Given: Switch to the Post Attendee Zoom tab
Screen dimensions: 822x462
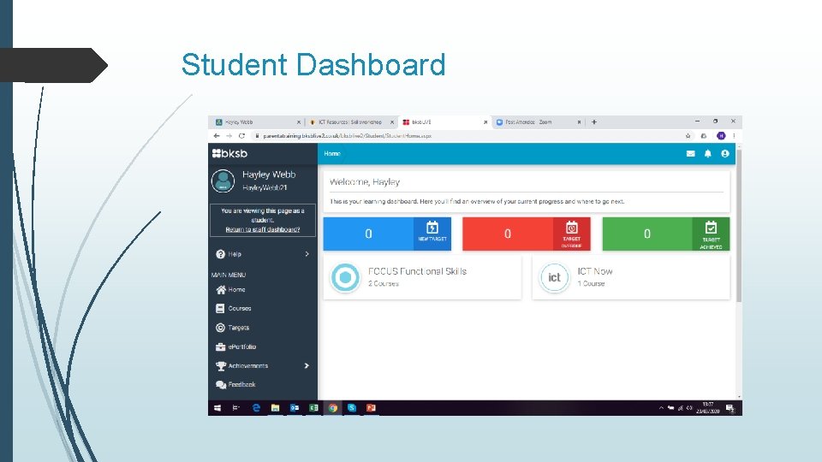Looking at the screenshot, I should (x=539, y=122).
